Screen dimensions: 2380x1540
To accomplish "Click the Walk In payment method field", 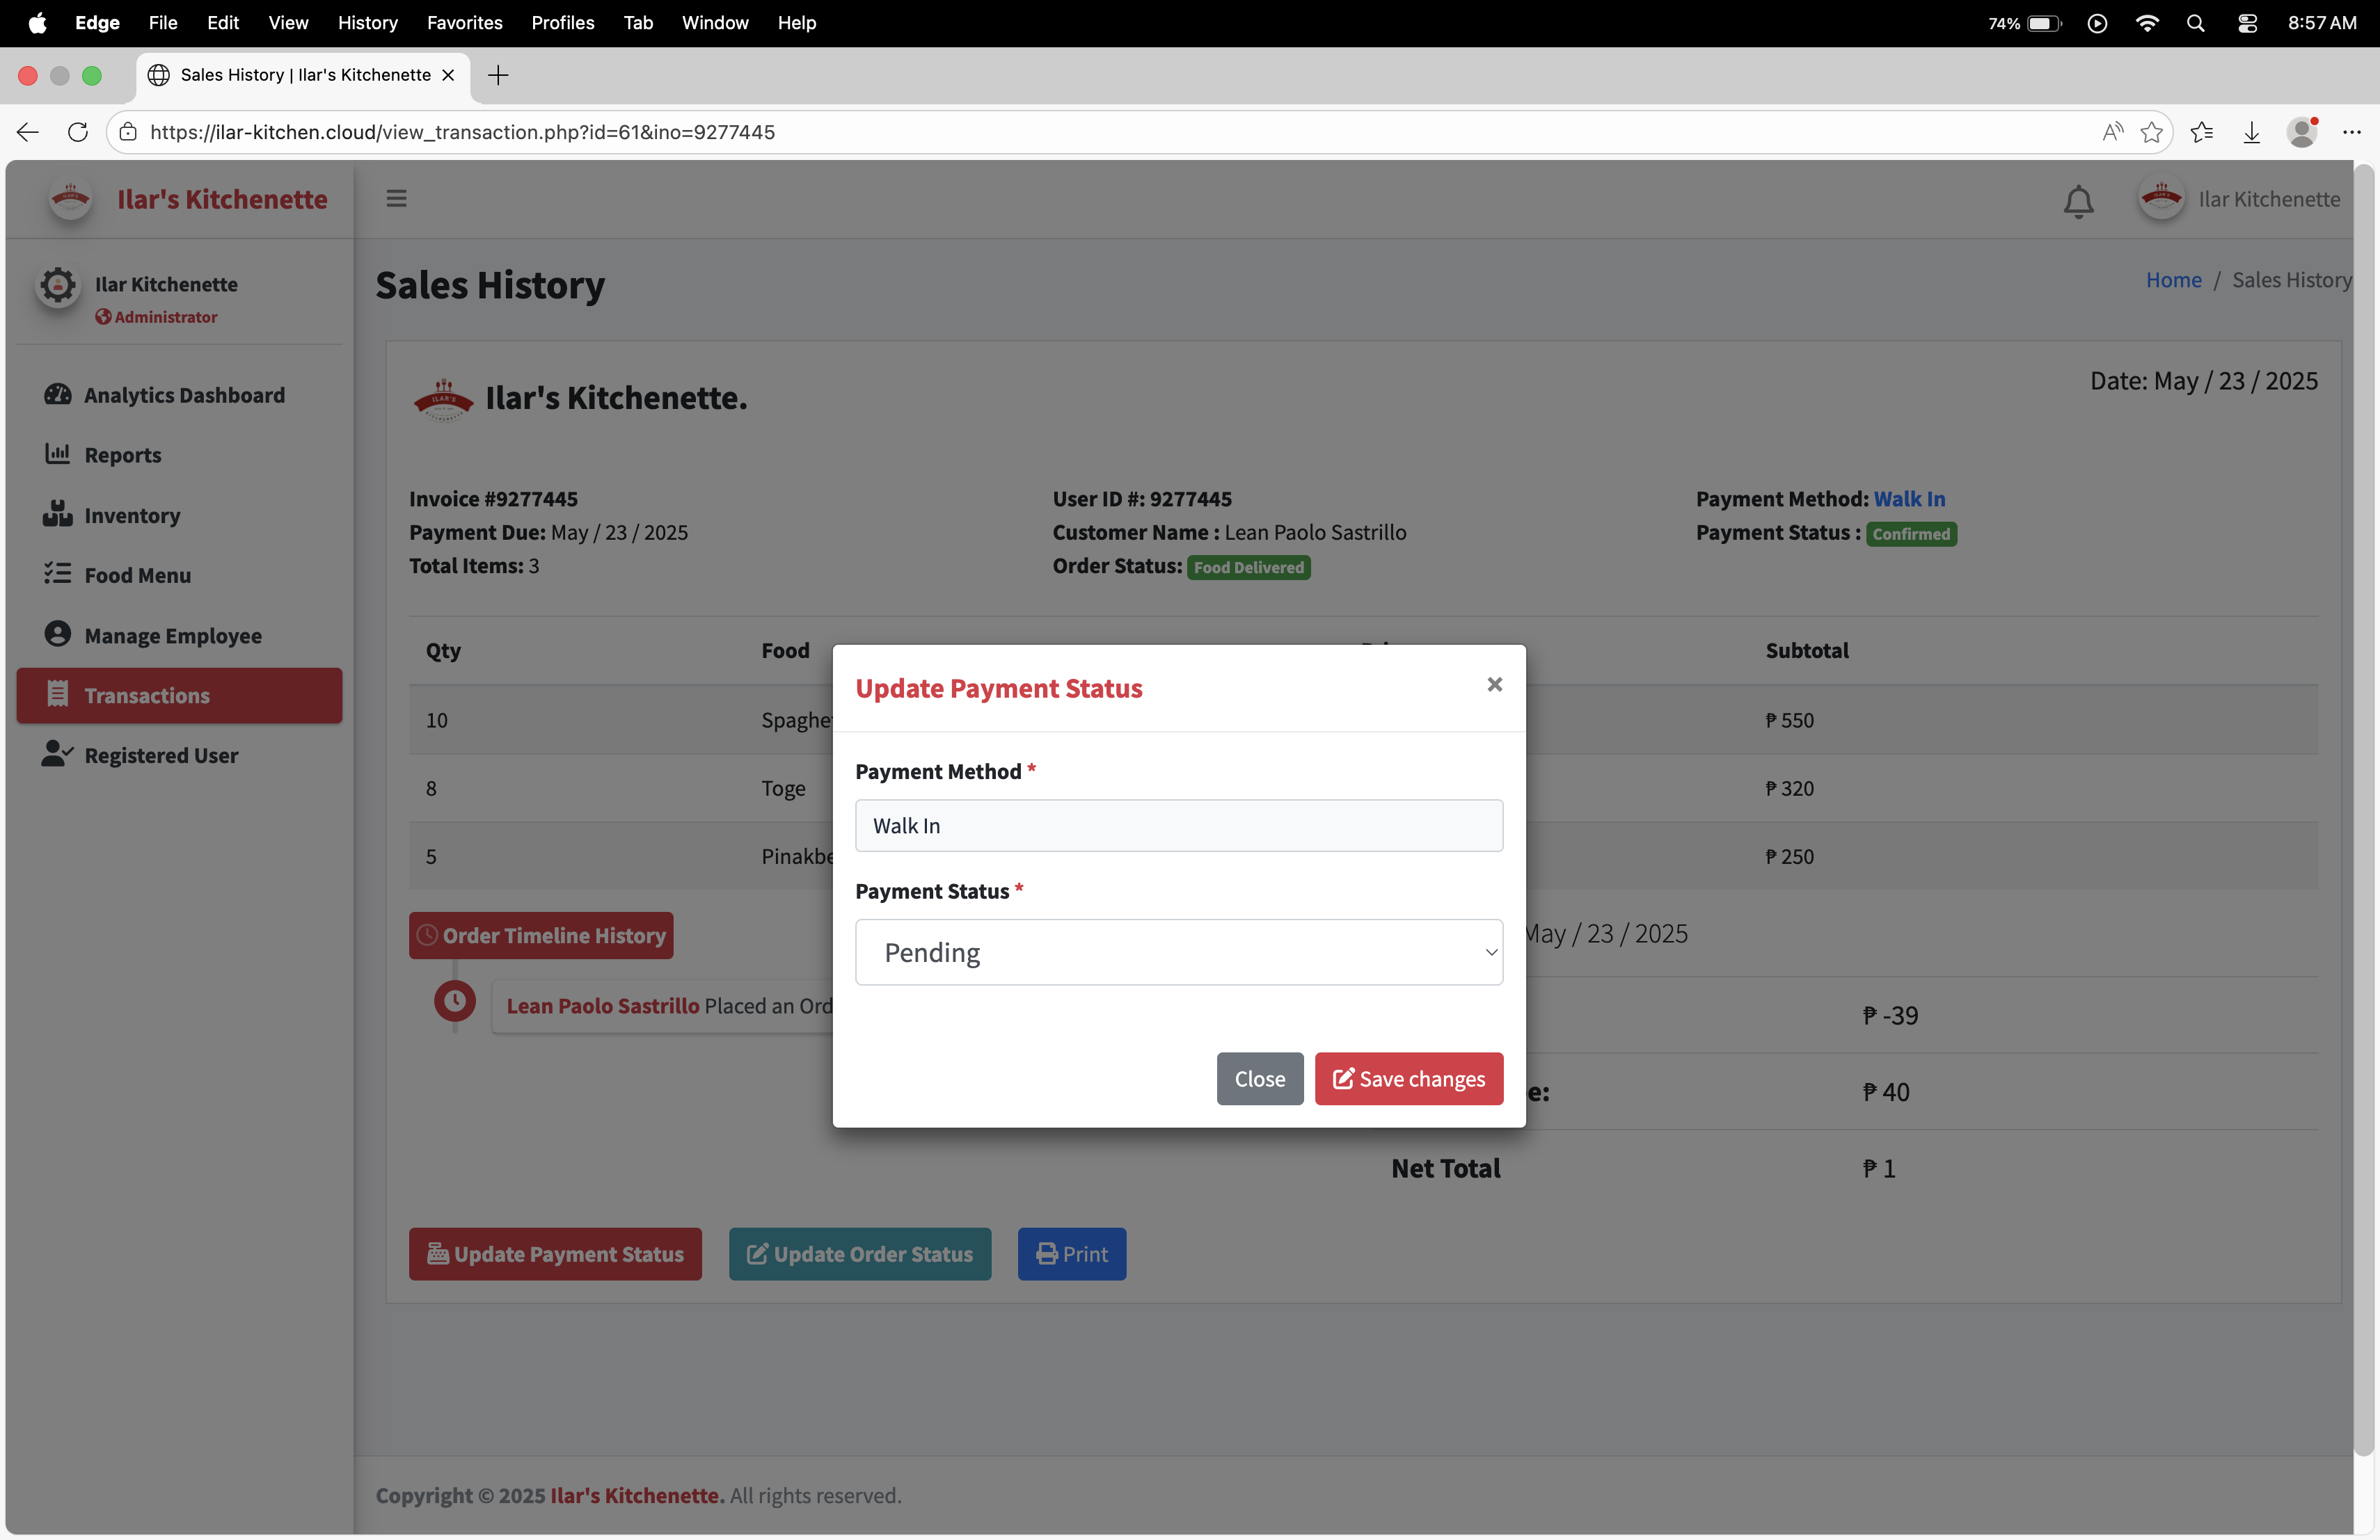I will [x=1178, y=826].
